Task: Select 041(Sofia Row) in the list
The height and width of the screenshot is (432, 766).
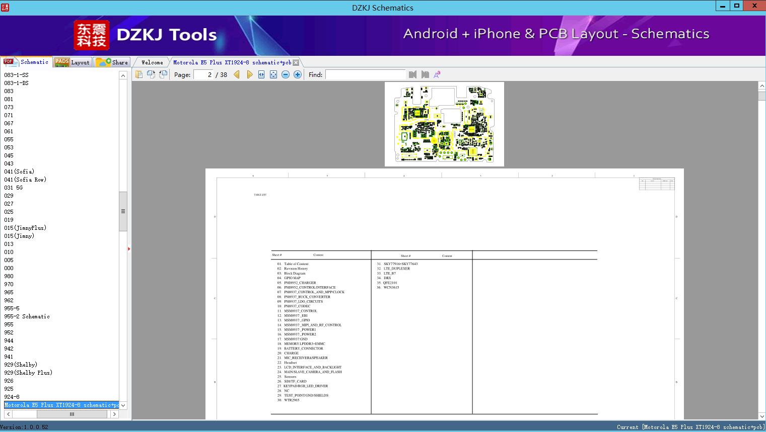Action: [25, 180]
